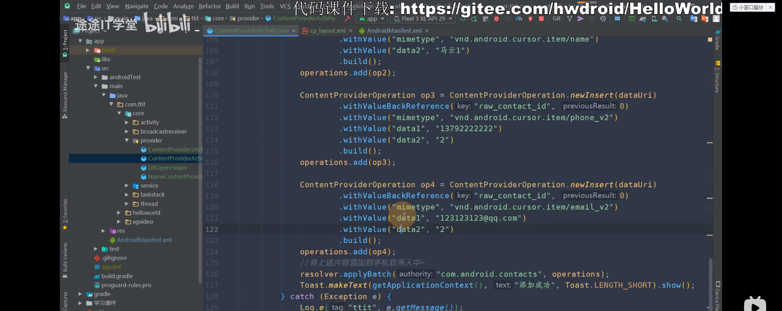Click the Make Project hammer icon

click(x=346, y=18)
